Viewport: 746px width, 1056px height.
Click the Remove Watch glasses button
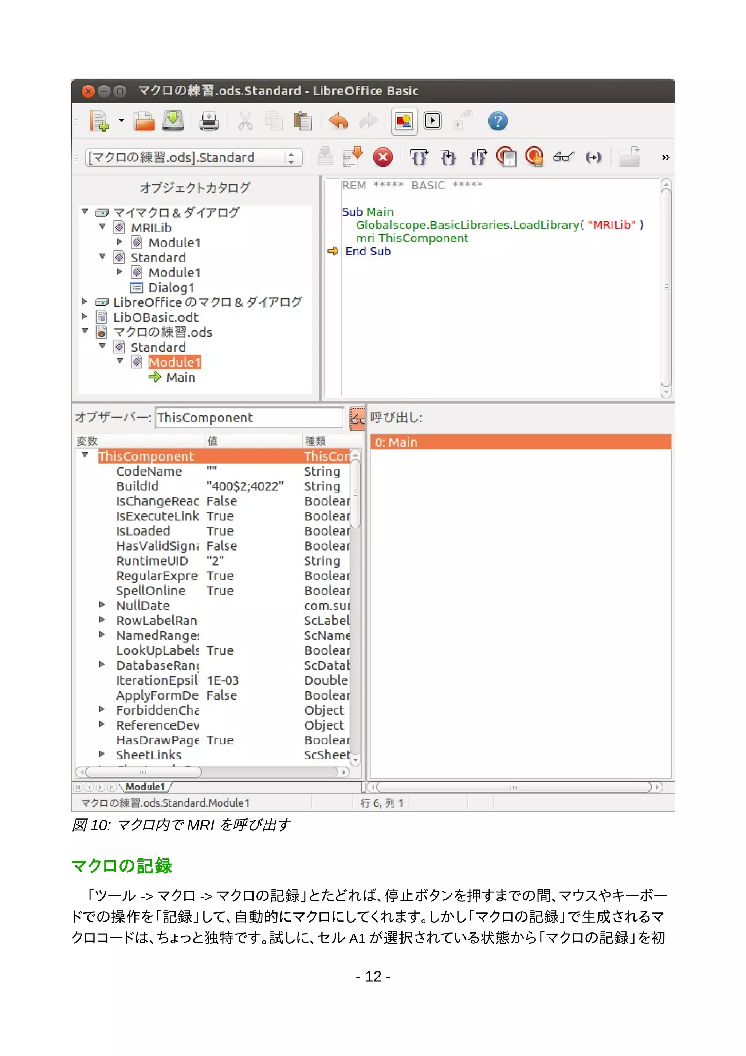click(x=357, y=418)
